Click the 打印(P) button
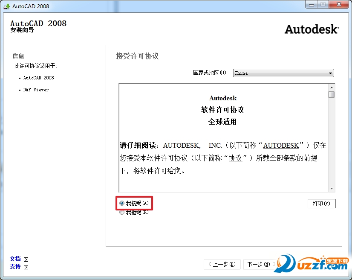Screen dimensions: 352x280 tap(321, 204)
